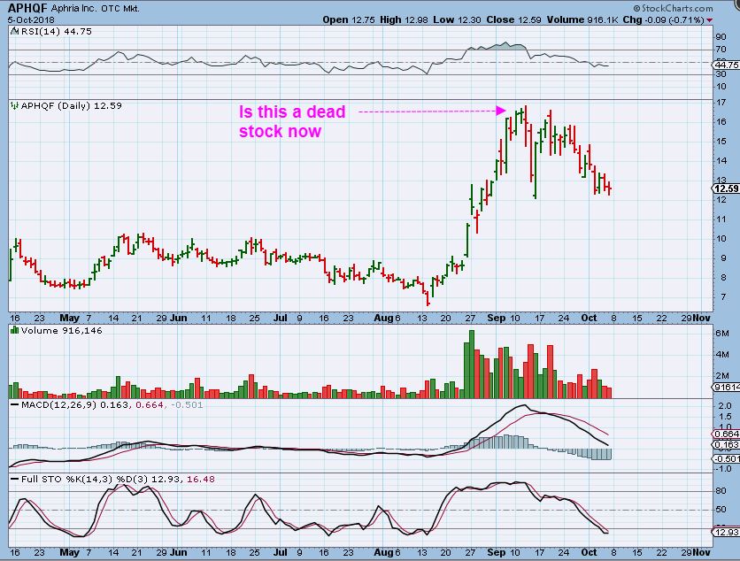Click the chart date '5-Oct-2018'
Image resolution: width=740 pixels, height=561 pixels.
point(31,19)
